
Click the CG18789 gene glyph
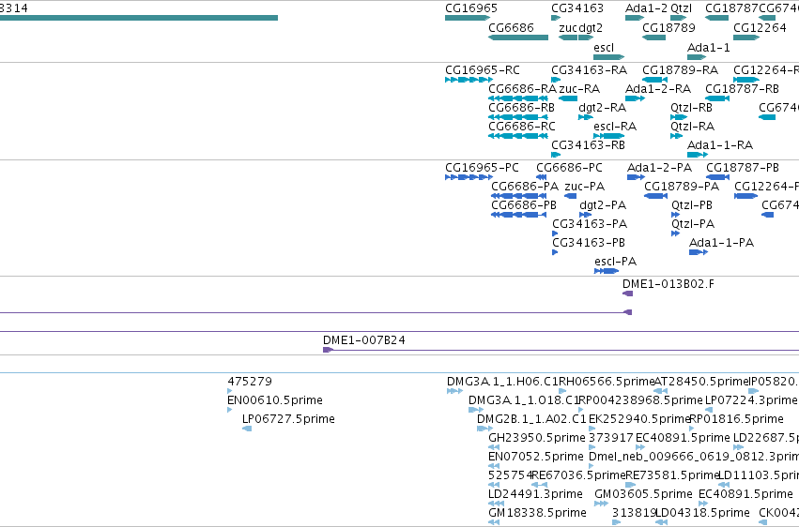pyautogui.click(x=653, y=38)
